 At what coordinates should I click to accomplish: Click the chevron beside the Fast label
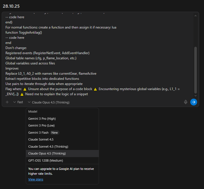15,102
